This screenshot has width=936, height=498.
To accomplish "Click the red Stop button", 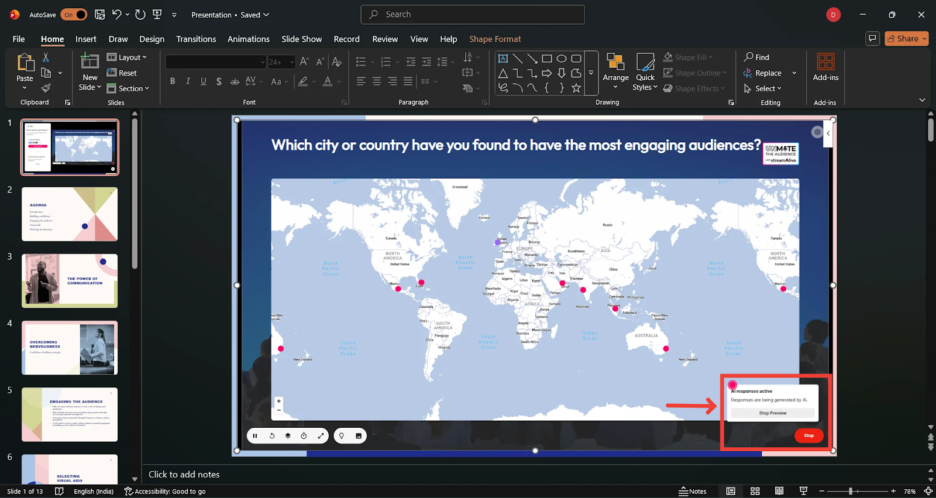I will click(808, 435).
